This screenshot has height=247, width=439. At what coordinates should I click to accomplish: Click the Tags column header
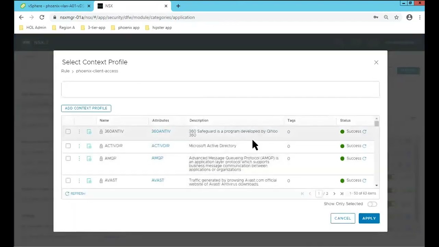pos(292,120)
